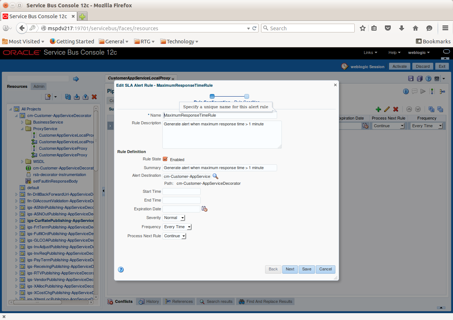Click the Name input field
The height and width of the screenshot is (320, 453).
(220, 115)
